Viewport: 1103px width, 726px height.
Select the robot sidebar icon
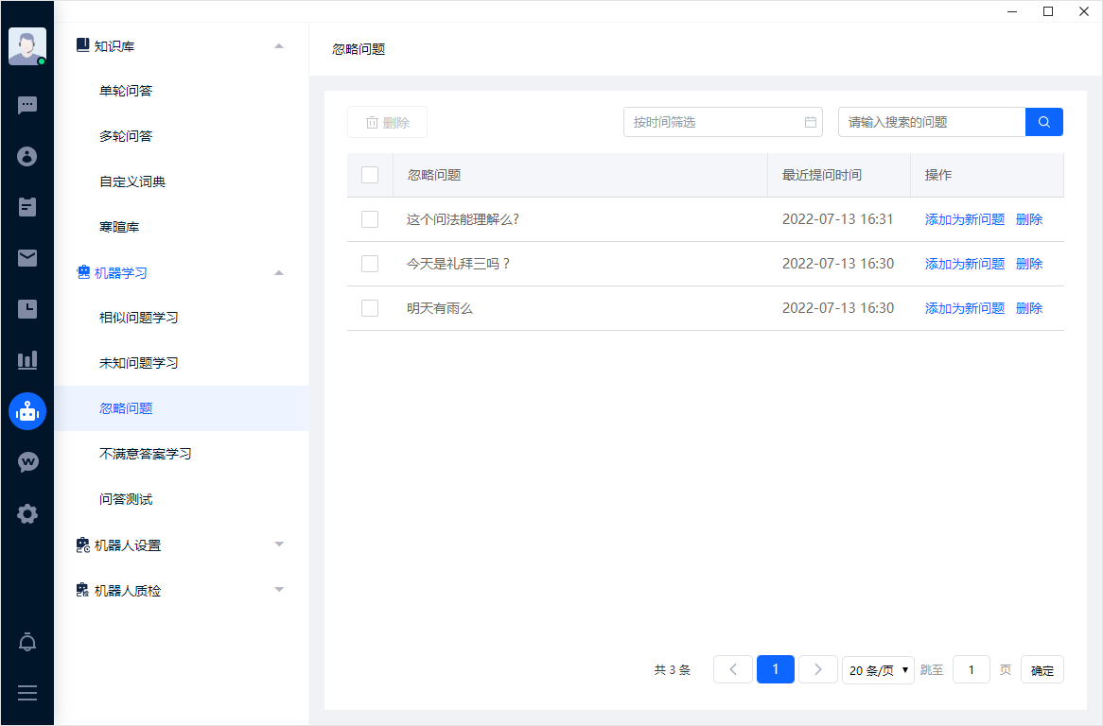[x=27, y=411]
